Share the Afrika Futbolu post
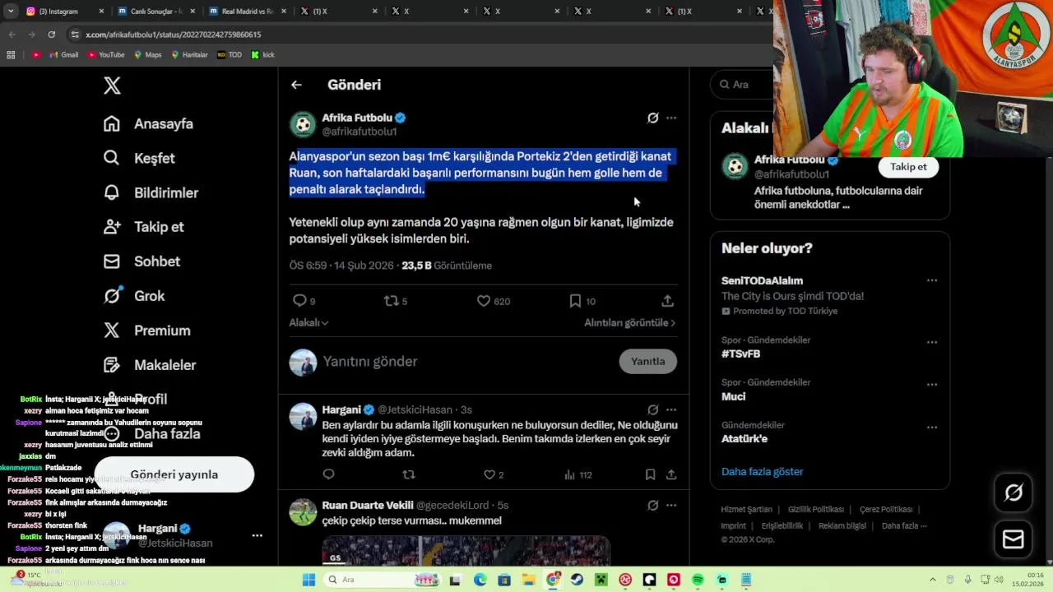 click(667, 301)
